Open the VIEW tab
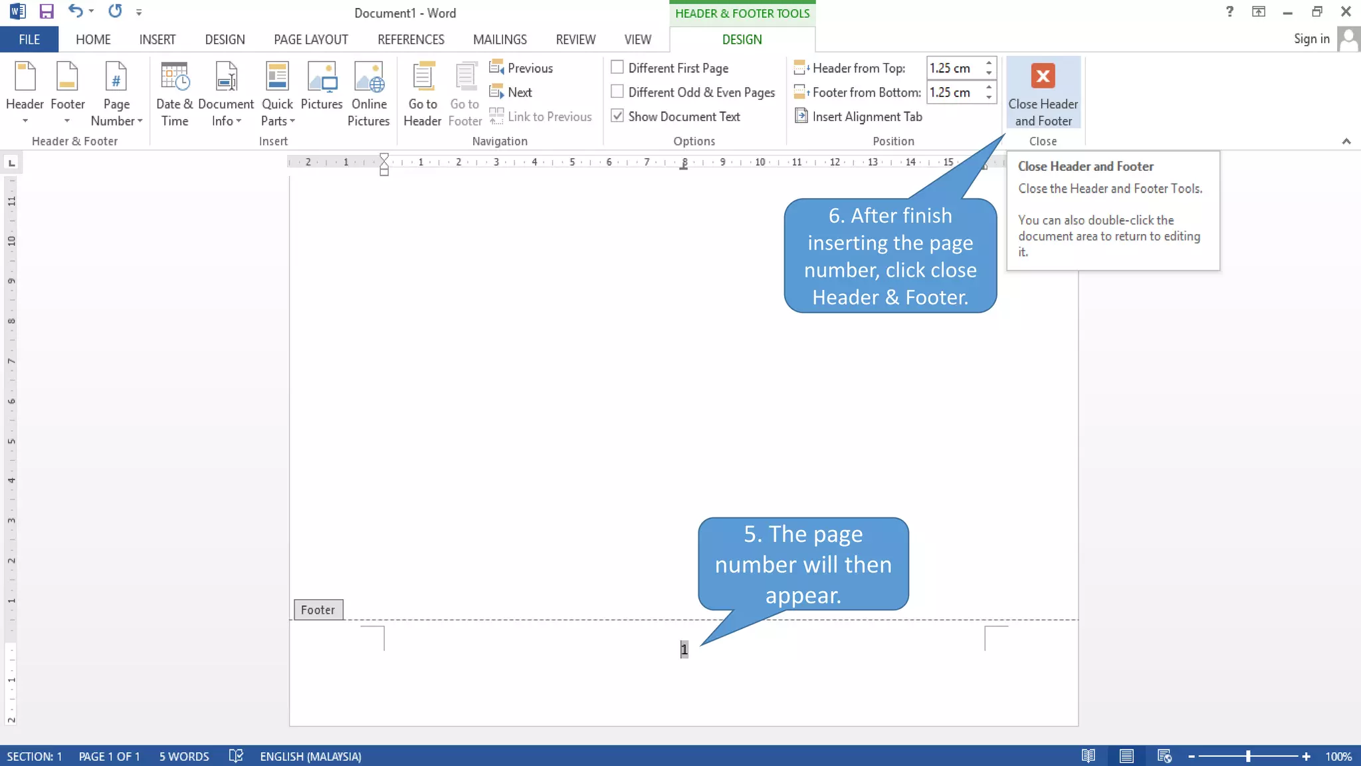The image size is (1361, 766). [637, 39]
